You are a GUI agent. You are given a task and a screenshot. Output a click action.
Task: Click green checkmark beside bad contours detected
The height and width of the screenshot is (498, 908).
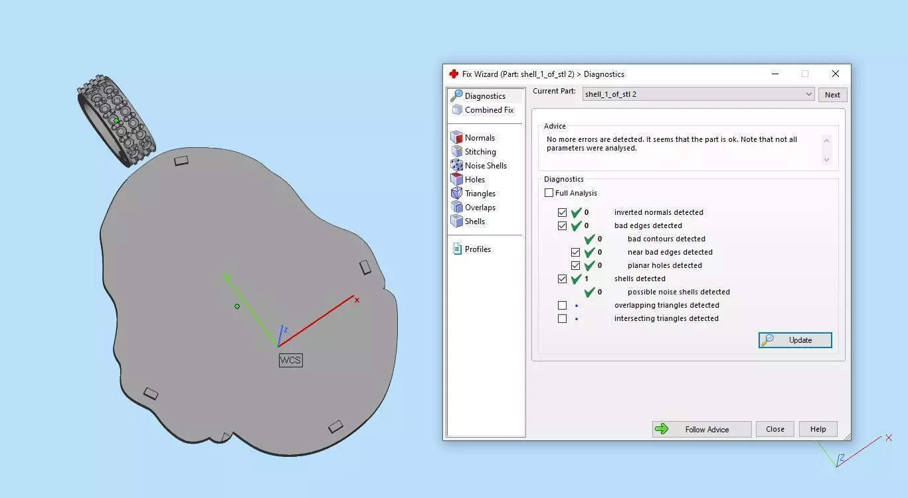pos(589,239)
